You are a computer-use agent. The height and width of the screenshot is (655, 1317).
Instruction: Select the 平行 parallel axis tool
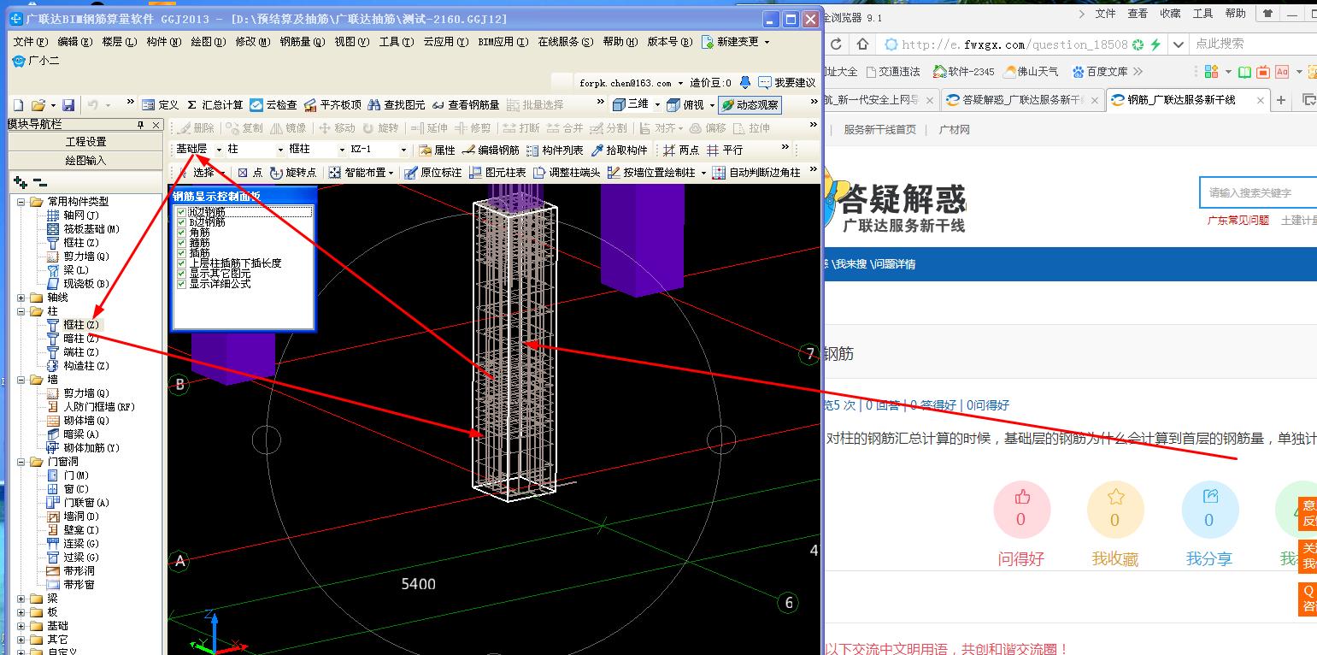pos(725,150)
